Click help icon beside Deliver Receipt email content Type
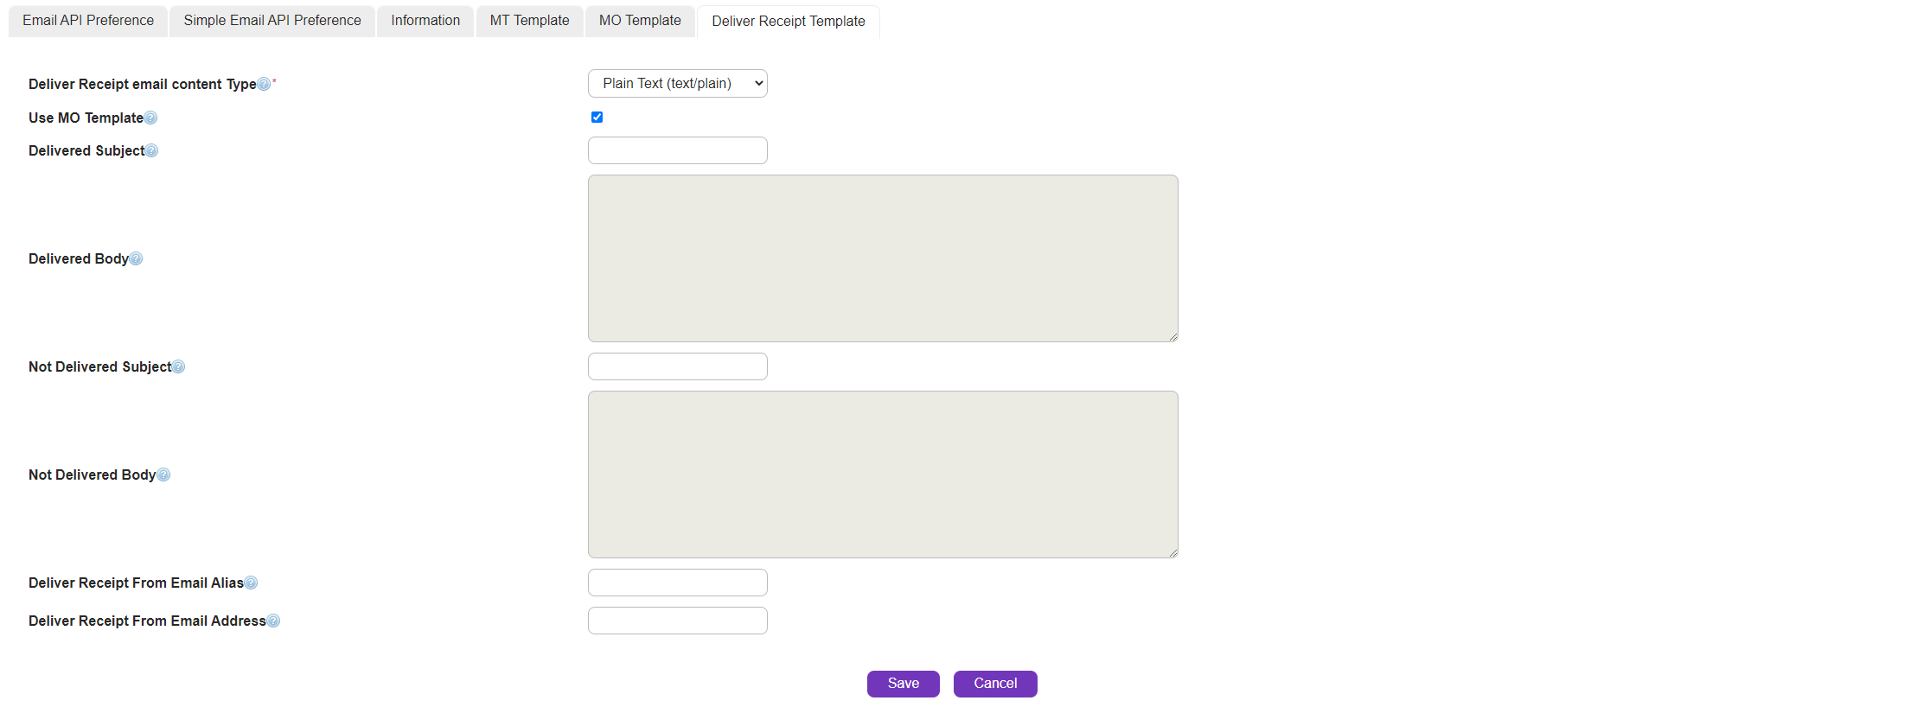Image resolution: width=1910 pixels, height=707 pixels. pyautogui.click(x=264, y=84)
